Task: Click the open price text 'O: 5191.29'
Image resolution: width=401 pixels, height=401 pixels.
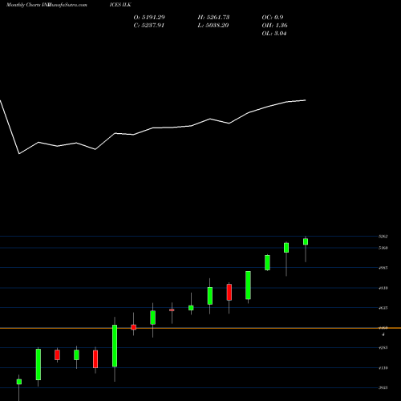Action: pos(149,18)
